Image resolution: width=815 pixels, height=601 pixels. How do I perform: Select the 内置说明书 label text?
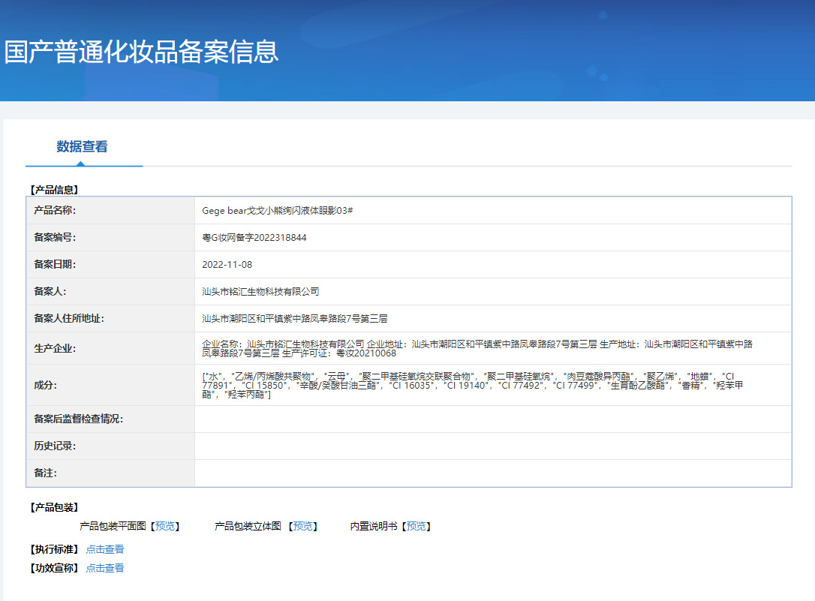coord(374,526)
